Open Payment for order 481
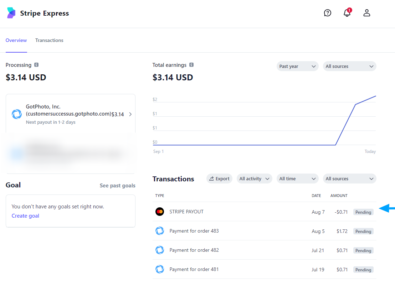 194,269
